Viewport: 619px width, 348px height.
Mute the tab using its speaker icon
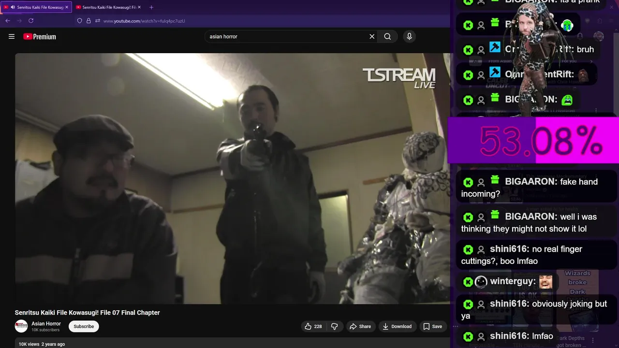(x=13, y=7)
